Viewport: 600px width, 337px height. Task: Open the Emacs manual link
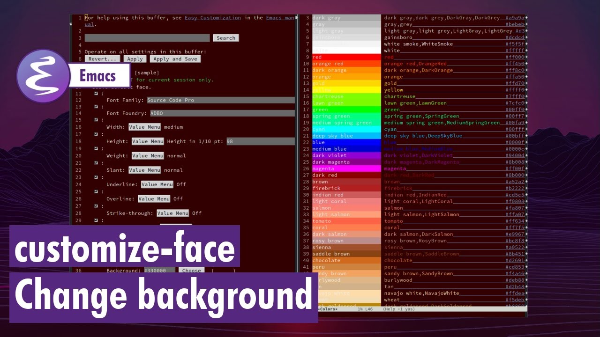coord(280,18)
